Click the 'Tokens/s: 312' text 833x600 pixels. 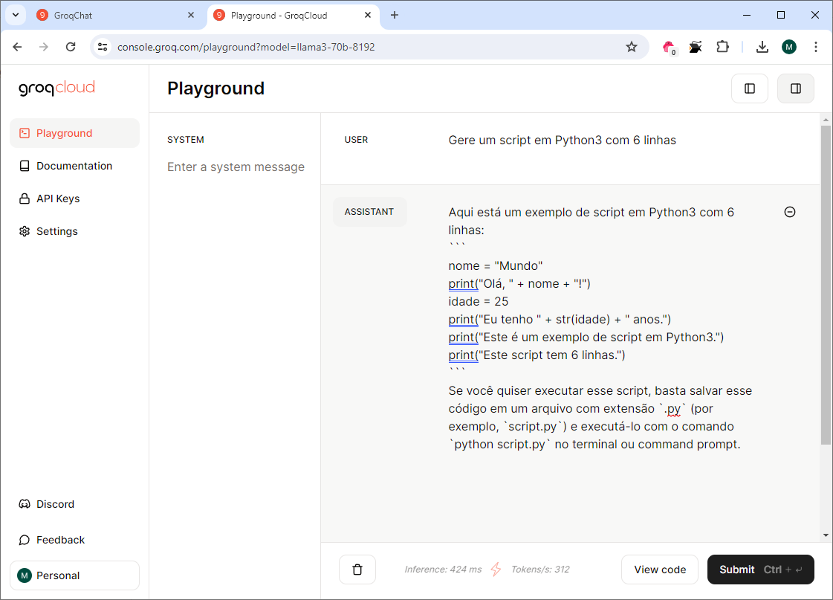click(540, 570)
